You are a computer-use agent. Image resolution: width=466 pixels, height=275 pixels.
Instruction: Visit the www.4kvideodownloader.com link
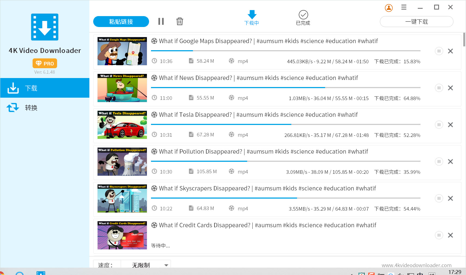tap(416, 265)
